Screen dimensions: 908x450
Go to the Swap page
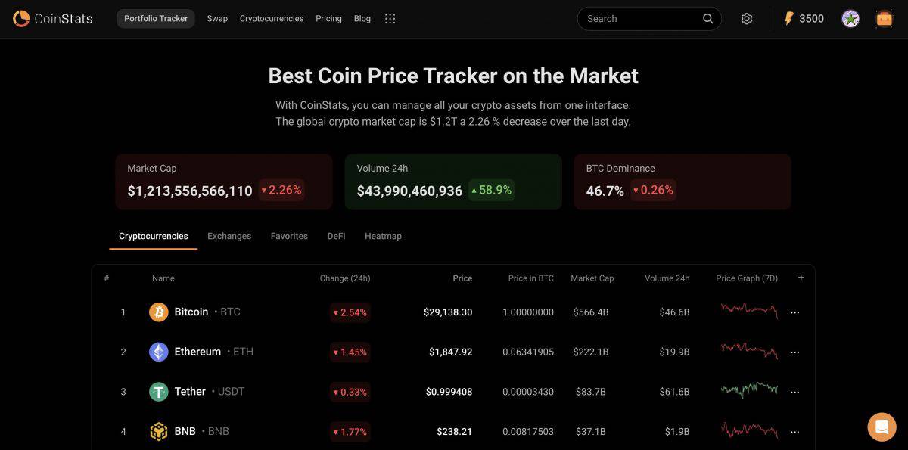(x=217, y=18)
